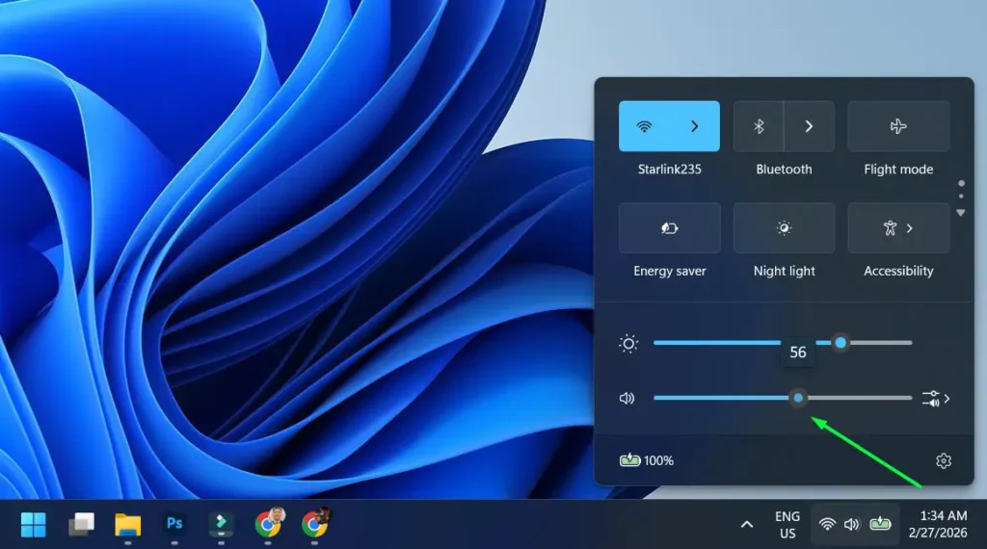This screenshot has width=987, height=549.
Task: Enable Night light
Action: 784,227
